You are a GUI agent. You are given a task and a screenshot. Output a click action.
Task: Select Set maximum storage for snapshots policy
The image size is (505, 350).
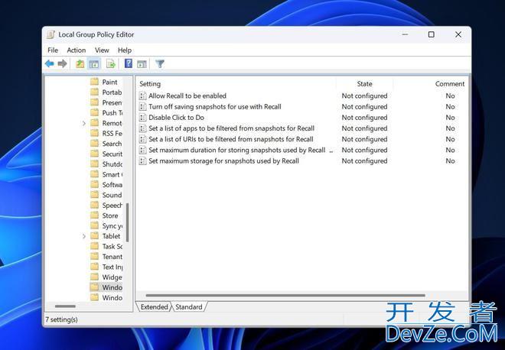click(x=224, y=160)
